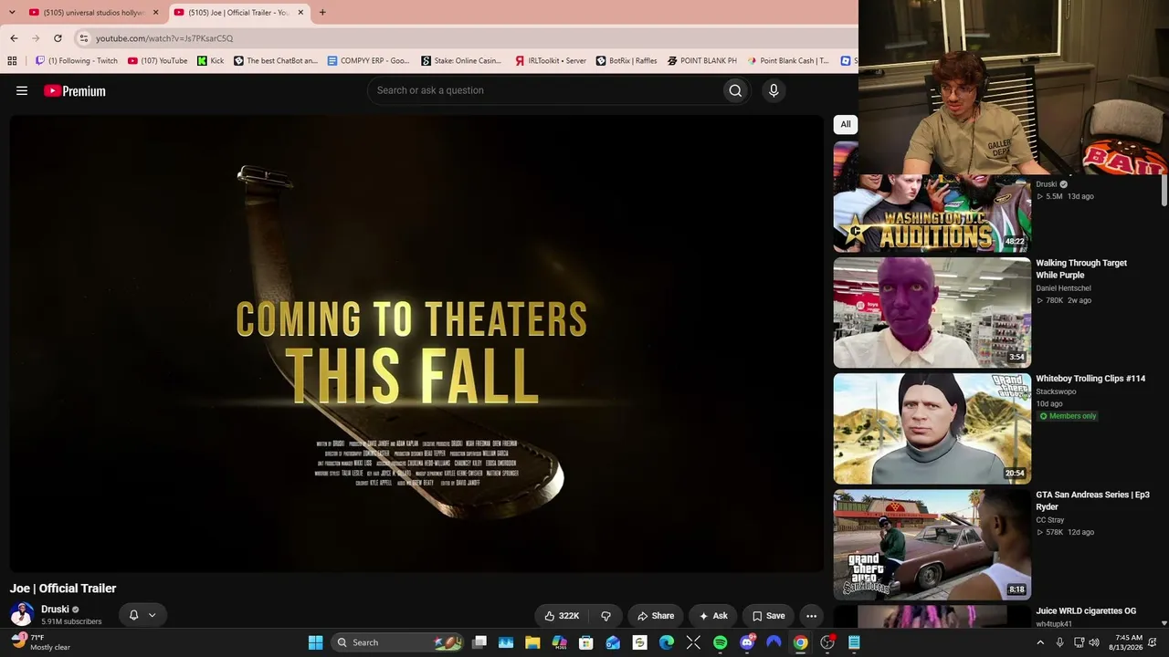Viewport: 1169px width, 657px height.
Task: Close the universal studios hollywood tab
Action: pyautogui.click(x=155, y=13)
